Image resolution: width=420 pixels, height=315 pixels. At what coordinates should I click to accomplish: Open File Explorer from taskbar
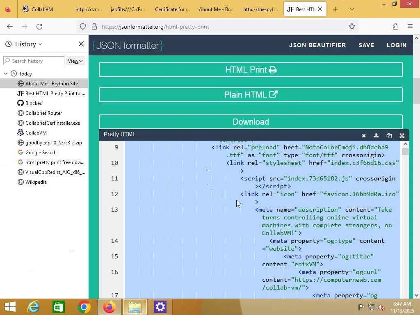135,307
